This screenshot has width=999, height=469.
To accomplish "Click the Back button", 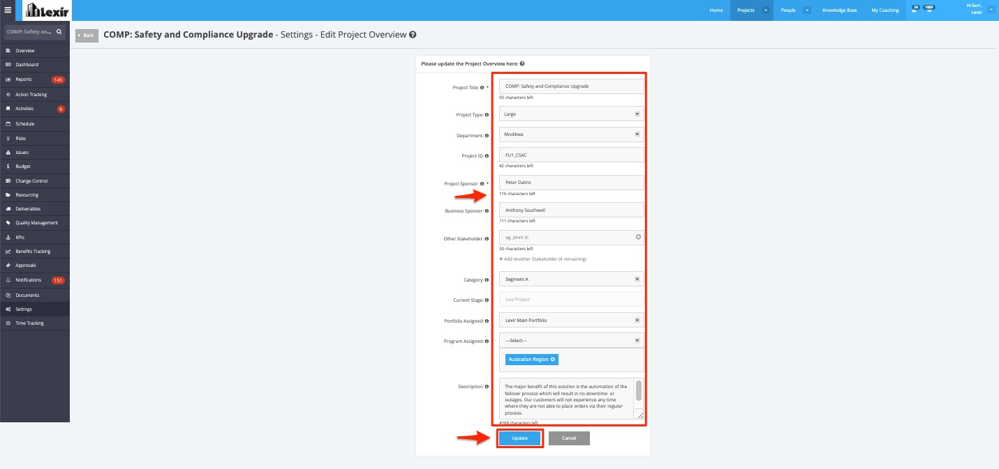I will click(87, 36).
